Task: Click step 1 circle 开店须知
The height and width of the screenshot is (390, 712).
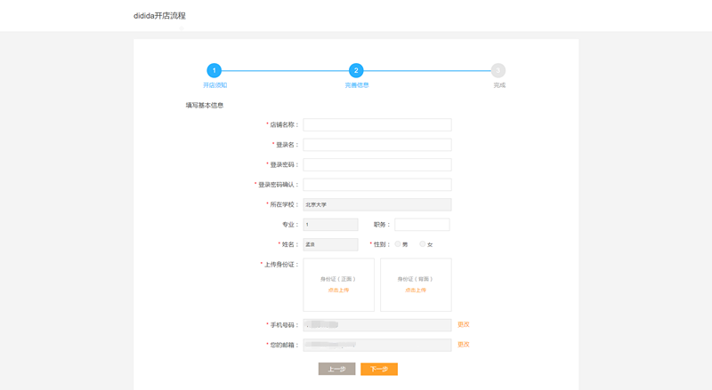Action: click(214, 70)
